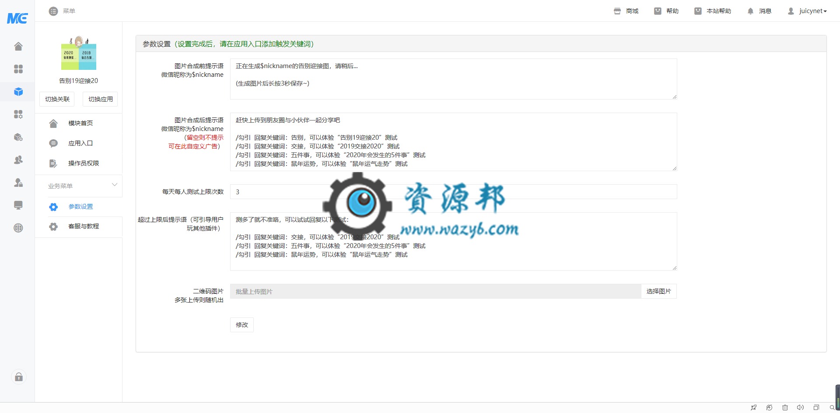The height and width of the screenshot is (413, 840).
Task: Go to 模块首页
Action: click(x=80, y=123)
